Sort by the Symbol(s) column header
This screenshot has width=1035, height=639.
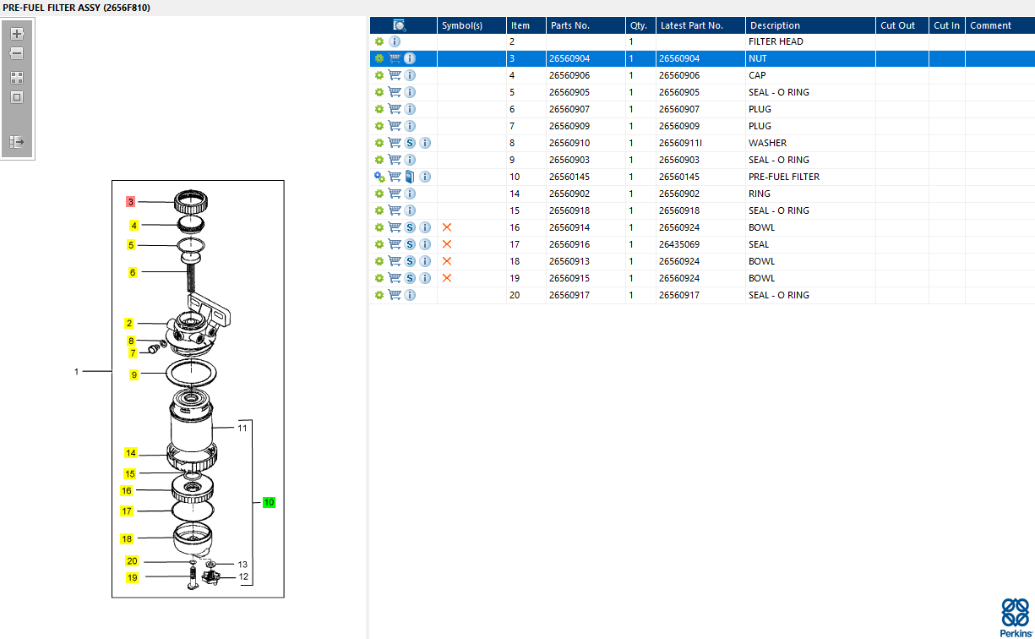click(x=471, y=25)
